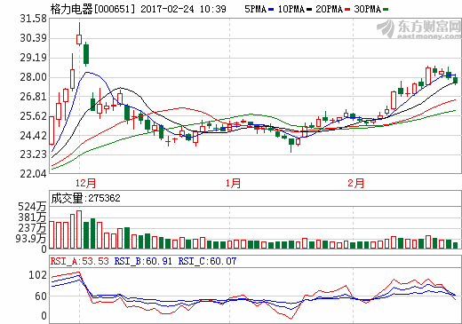Image resolution: width=462 pixels, height=324 pixels.
Task: Click the 30.39 price axis label
Action: coord(34,38)
